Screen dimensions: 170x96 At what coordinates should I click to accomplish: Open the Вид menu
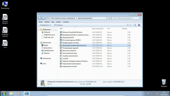pos(53,22)
